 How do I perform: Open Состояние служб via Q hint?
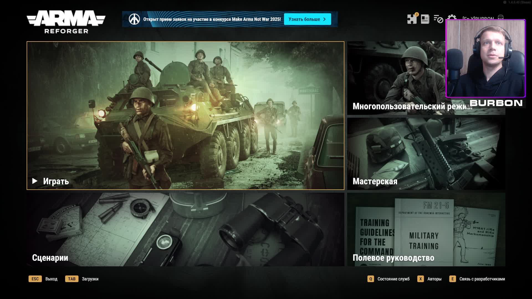click(370, 279)
